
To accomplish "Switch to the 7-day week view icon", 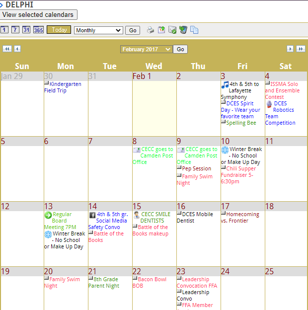I will 15,30.
